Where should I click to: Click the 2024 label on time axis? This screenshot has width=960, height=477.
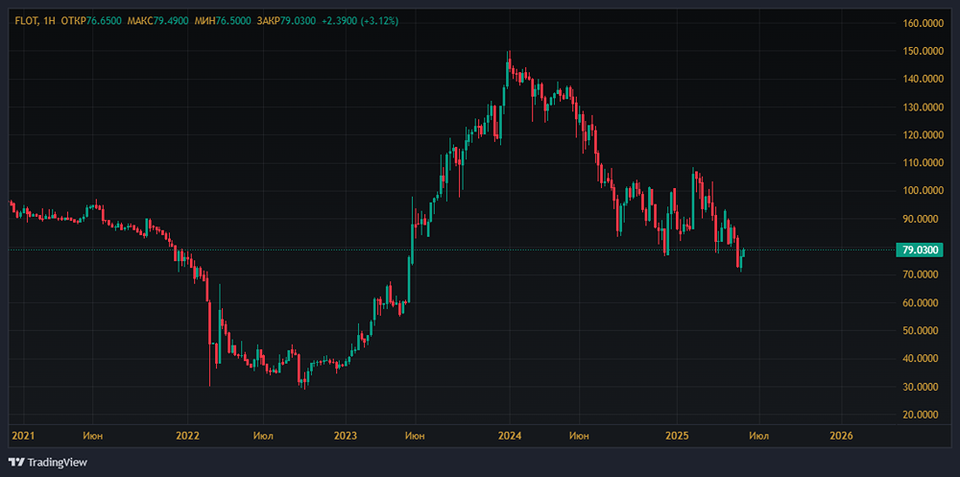click(510, 436)
